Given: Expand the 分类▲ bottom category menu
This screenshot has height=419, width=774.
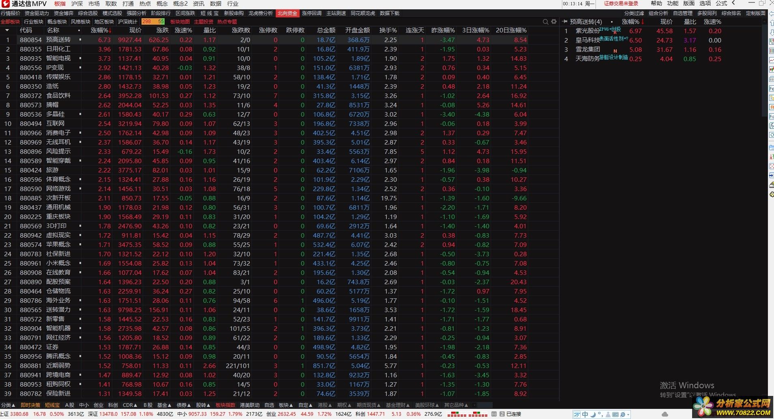Looking at the screenshot, I should pos(8,405).
